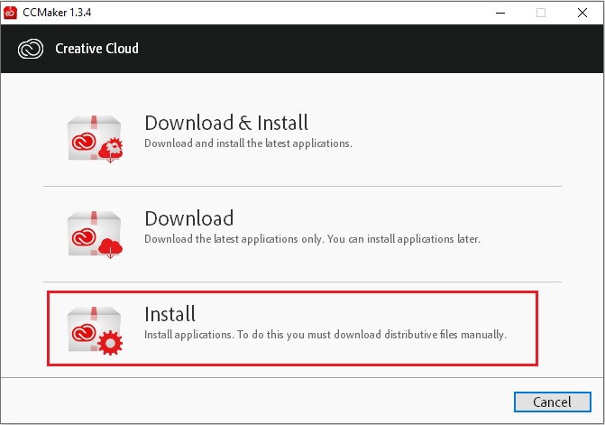
Task: Click the "Creative Cloud" header title text
Action: click(x=97, y=48)
